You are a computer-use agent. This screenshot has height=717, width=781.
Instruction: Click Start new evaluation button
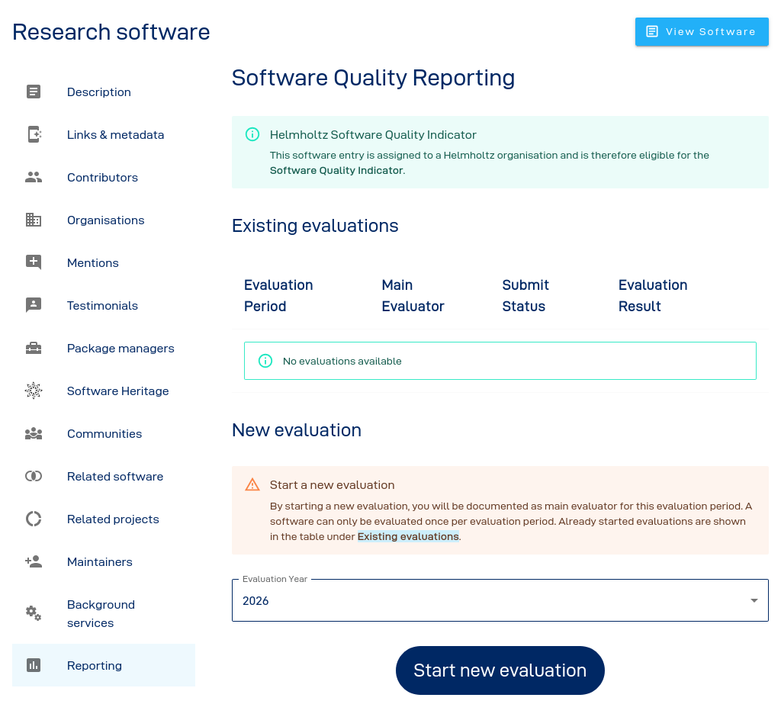click(500, 670)
